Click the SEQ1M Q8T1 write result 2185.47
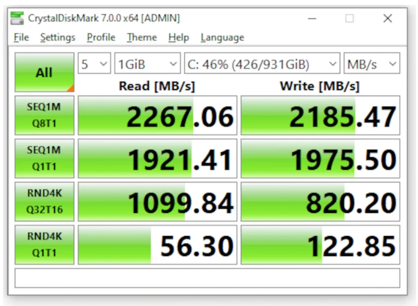Viewport: 418px width, 306px height. click(320, 116)
